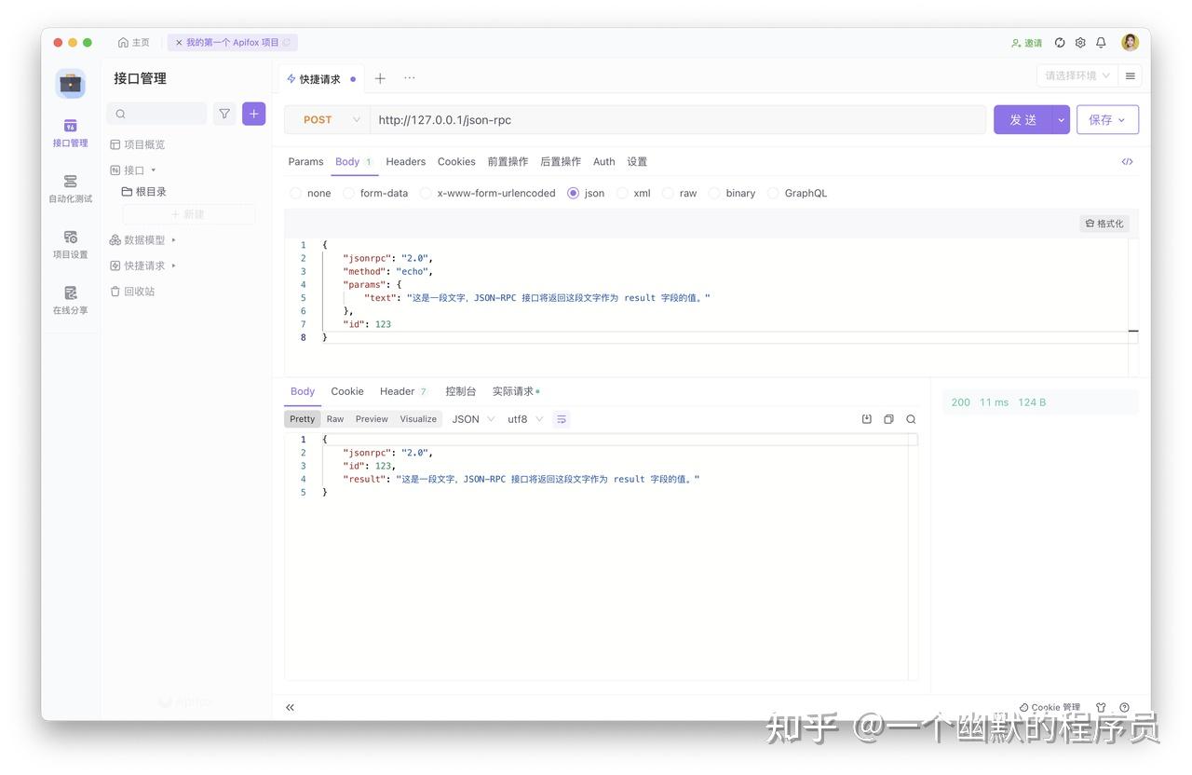Open 项目设置 in the sidebar
This screenshot has width=1192, height=775.
71,244
